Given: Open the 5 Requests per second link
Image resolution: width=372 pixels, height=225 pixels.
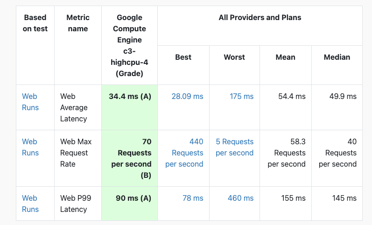Looking at the screenshot, I should [235, 147].
